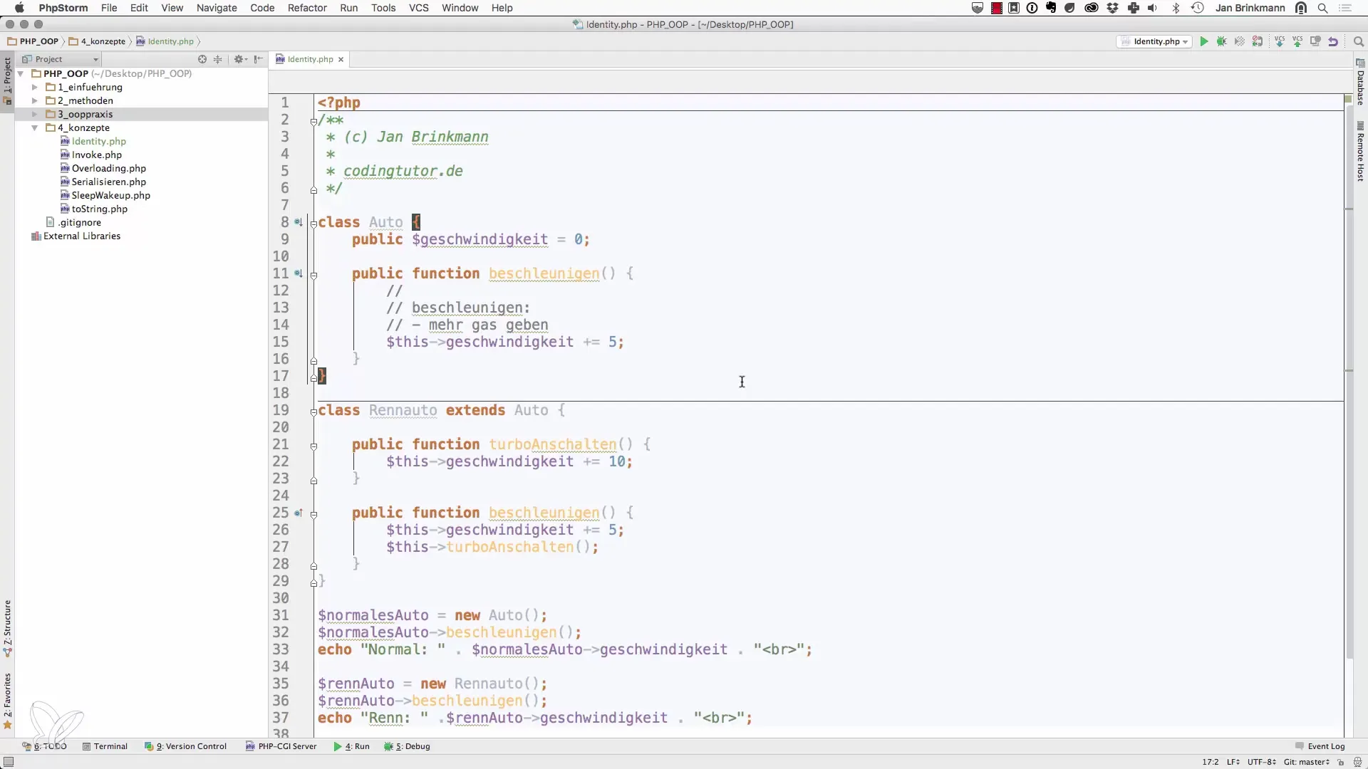
Task: Open the VCS menu
Action: 418,8
